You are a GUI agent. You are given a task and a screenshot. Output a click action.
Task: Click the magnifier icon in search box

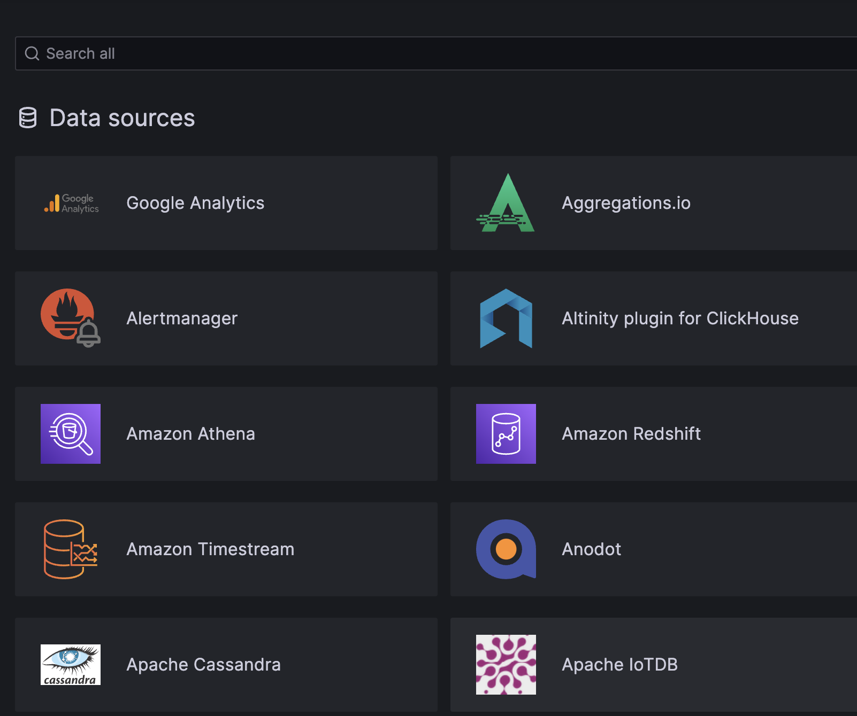(x=32, y=53)
